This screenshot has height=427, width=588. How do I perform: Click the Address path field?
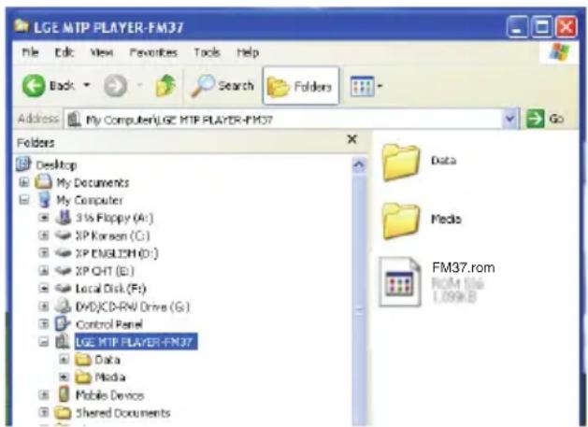283,120
